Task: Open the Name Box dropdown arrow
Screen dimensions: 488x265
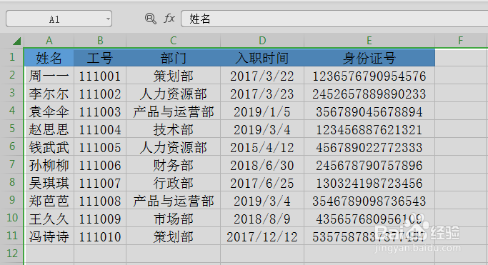Action: pyautogui.click(x=108, y=19)
